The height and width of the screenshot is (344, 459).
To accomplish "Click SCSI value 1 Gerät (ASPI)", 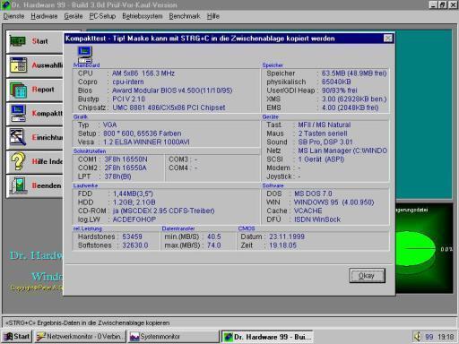I will 321,159.
